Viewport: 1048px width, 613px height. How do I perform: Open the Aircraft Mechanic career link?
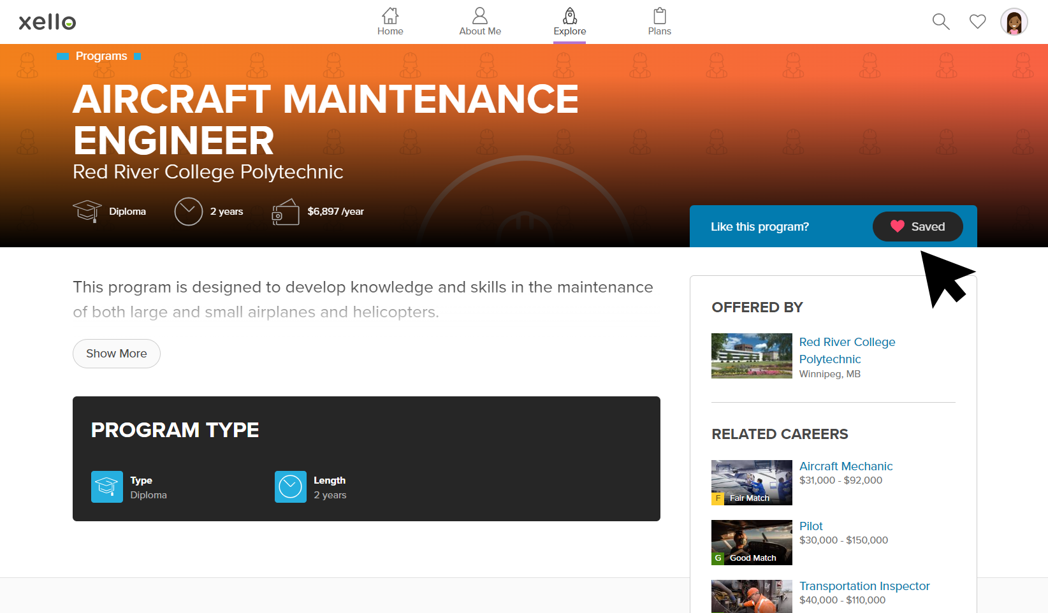click(x=846, y=466)
